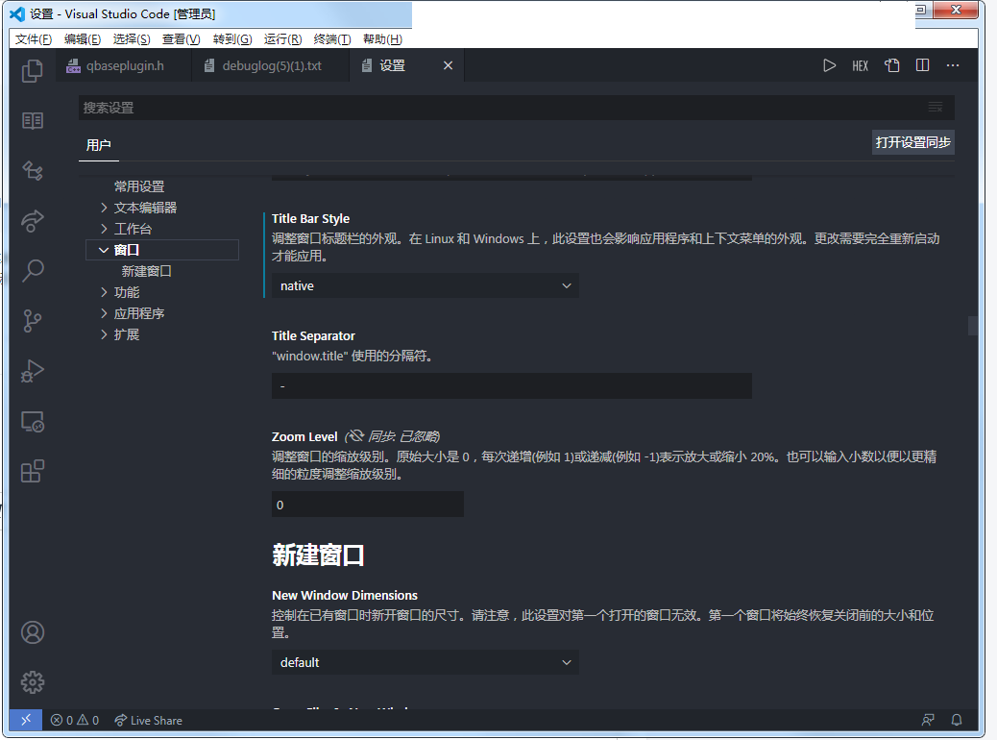The image size is (997, 740).
Task: Open settings JSON file icon
Action: pos(891,65)
